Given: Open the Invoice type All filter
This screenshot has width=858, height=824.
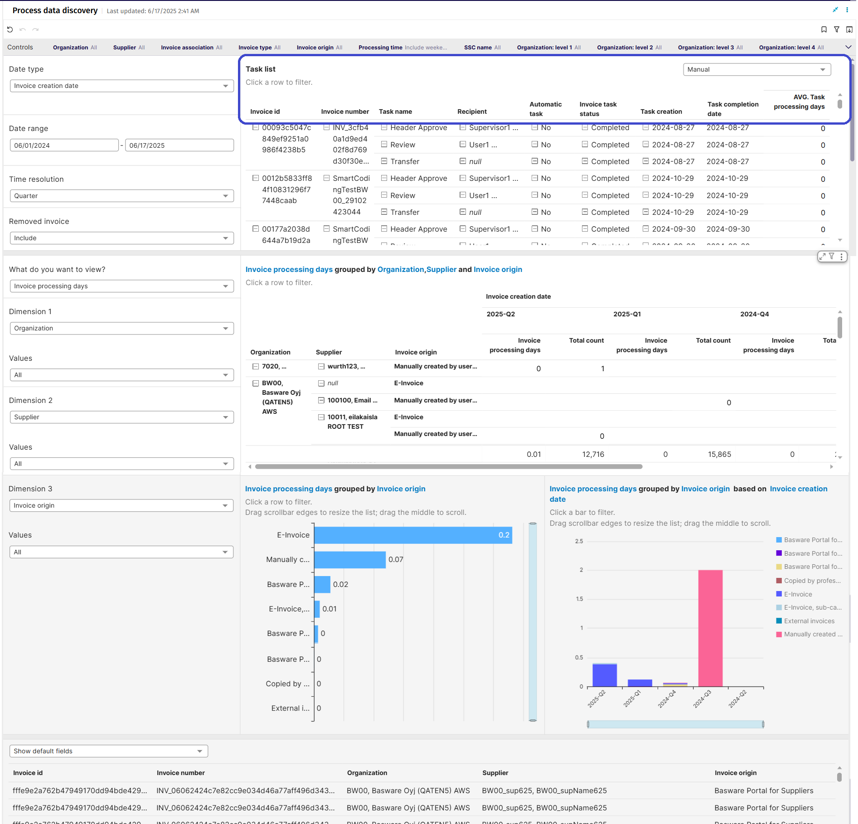Looking at the screenshot, I should (259, 47).
